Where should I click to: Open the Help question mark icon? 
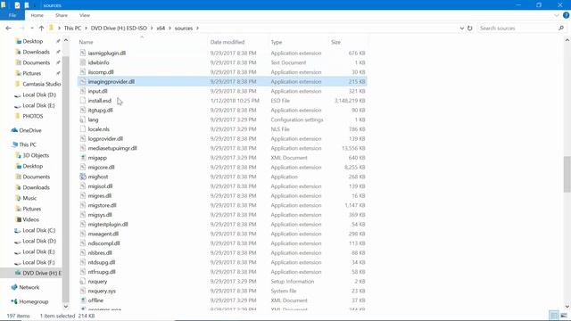pos(566,15)
